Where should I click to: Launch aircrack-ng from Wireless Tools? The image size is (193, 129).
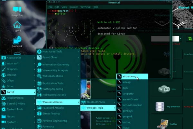[129, 76]
